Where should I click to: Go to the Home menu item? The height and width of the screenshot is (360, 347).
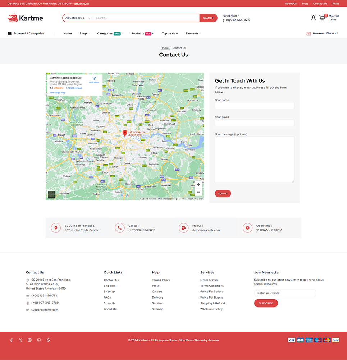tap(68, 33)
